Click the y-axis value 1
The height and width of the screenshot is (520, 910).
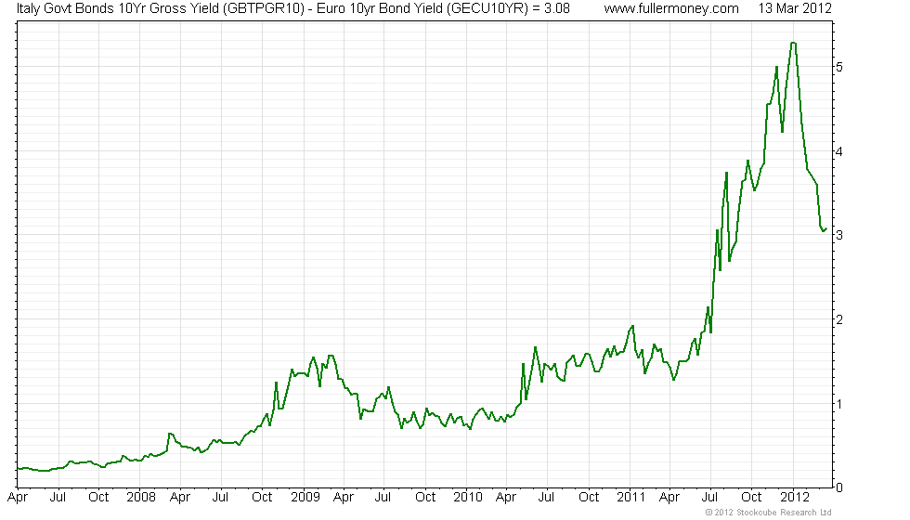pyautogui.click(x=838, y=404)
